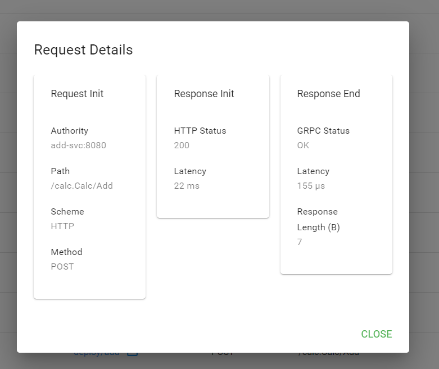Click the Response Length (B) label

pyautogui.click(x=318, y=220)
